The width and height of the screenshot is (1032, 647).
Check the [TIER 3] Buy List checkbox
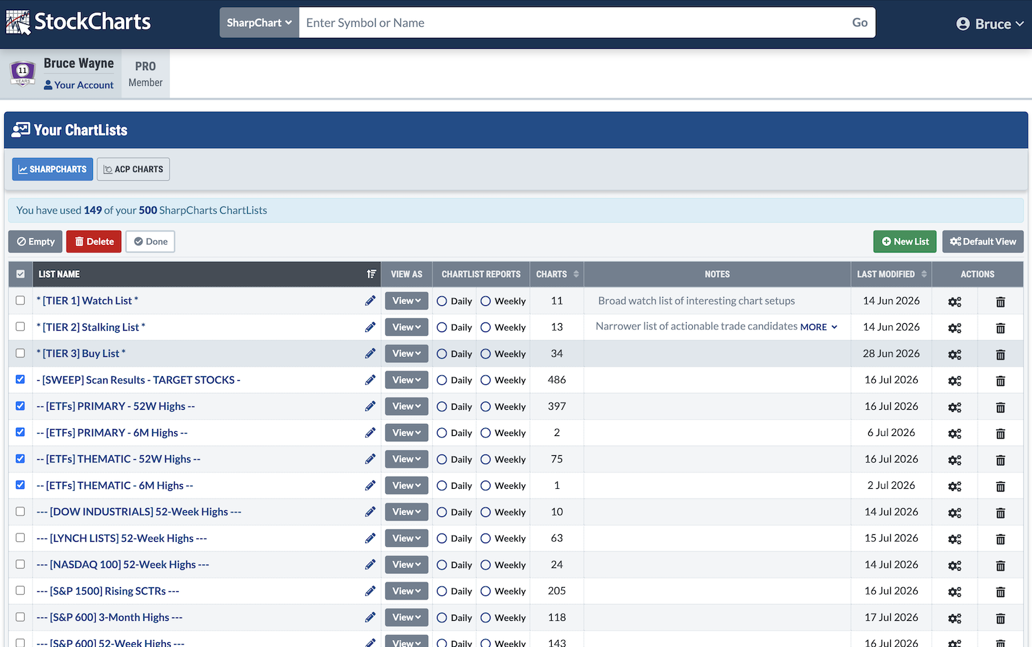[x=21, y=353]
